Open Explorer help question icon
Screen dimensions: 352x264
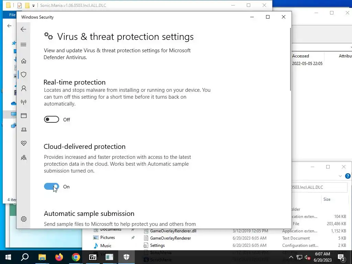(348, 176)
